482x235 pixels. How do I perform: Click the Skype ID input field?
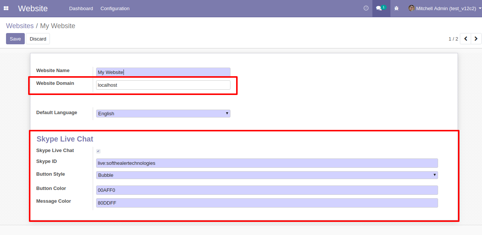tap(267, 163)
